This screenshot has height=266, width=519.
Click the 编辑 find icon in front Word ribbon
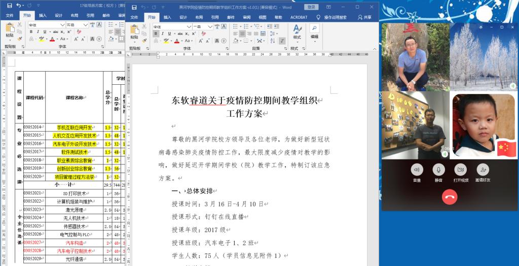tap(314, 30)
